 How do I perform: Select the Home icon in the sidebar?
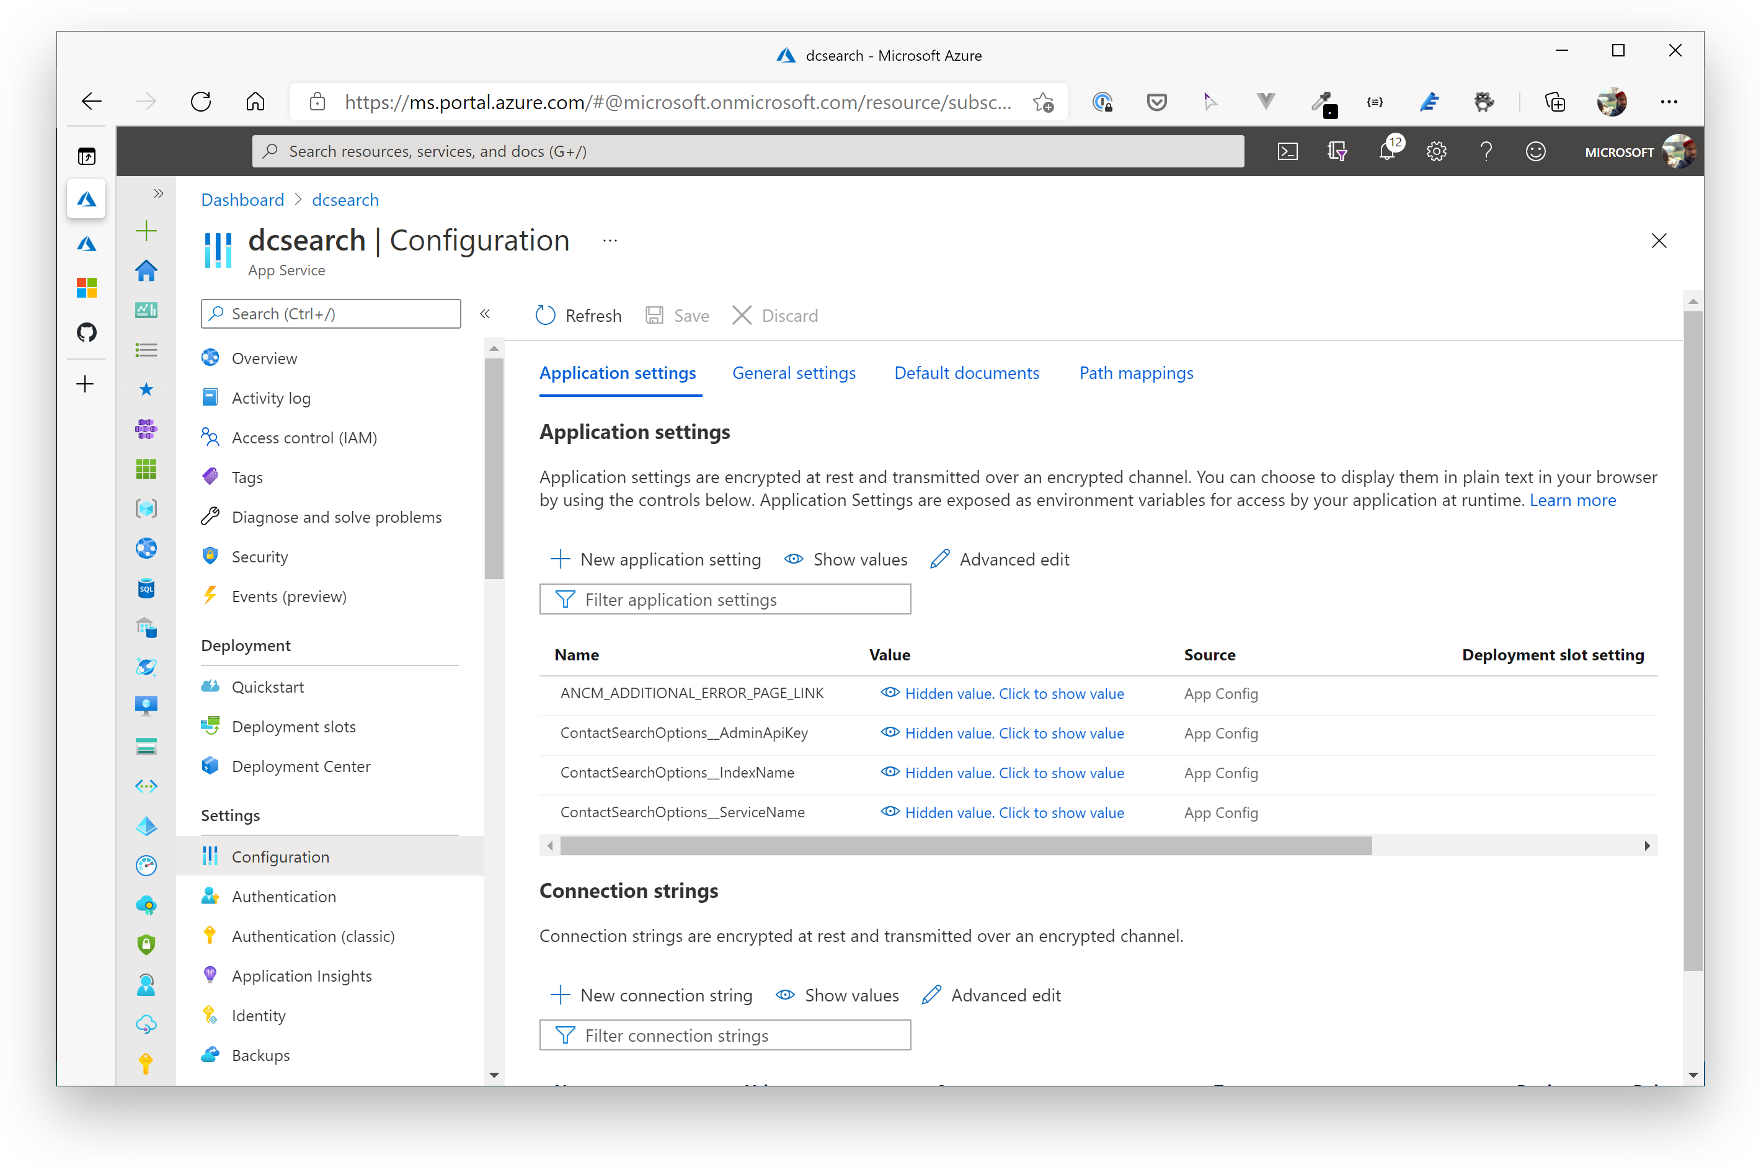click(146, 271)
